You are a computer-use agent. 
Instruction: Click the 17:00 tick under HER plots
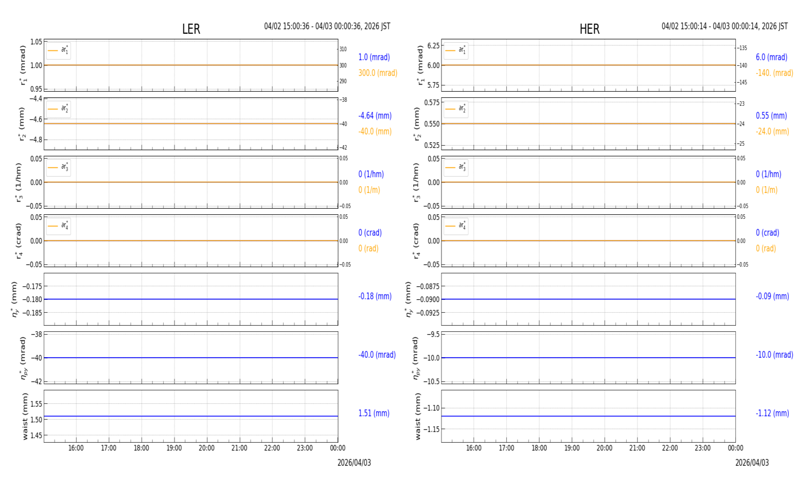pyautogui.click(x=507, y=448)
